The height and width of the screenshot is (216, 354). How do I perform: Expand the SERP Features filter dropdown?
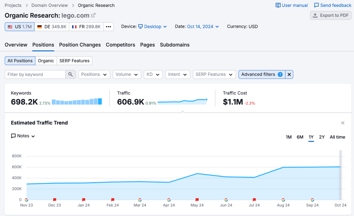click(x=214, y=74)
